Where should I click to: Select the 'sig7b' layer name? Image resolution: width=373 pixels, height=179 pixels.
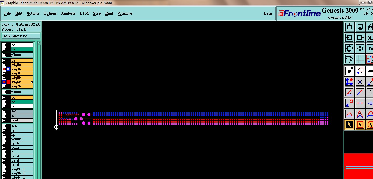pyautogui.click(x=22, y=86)
